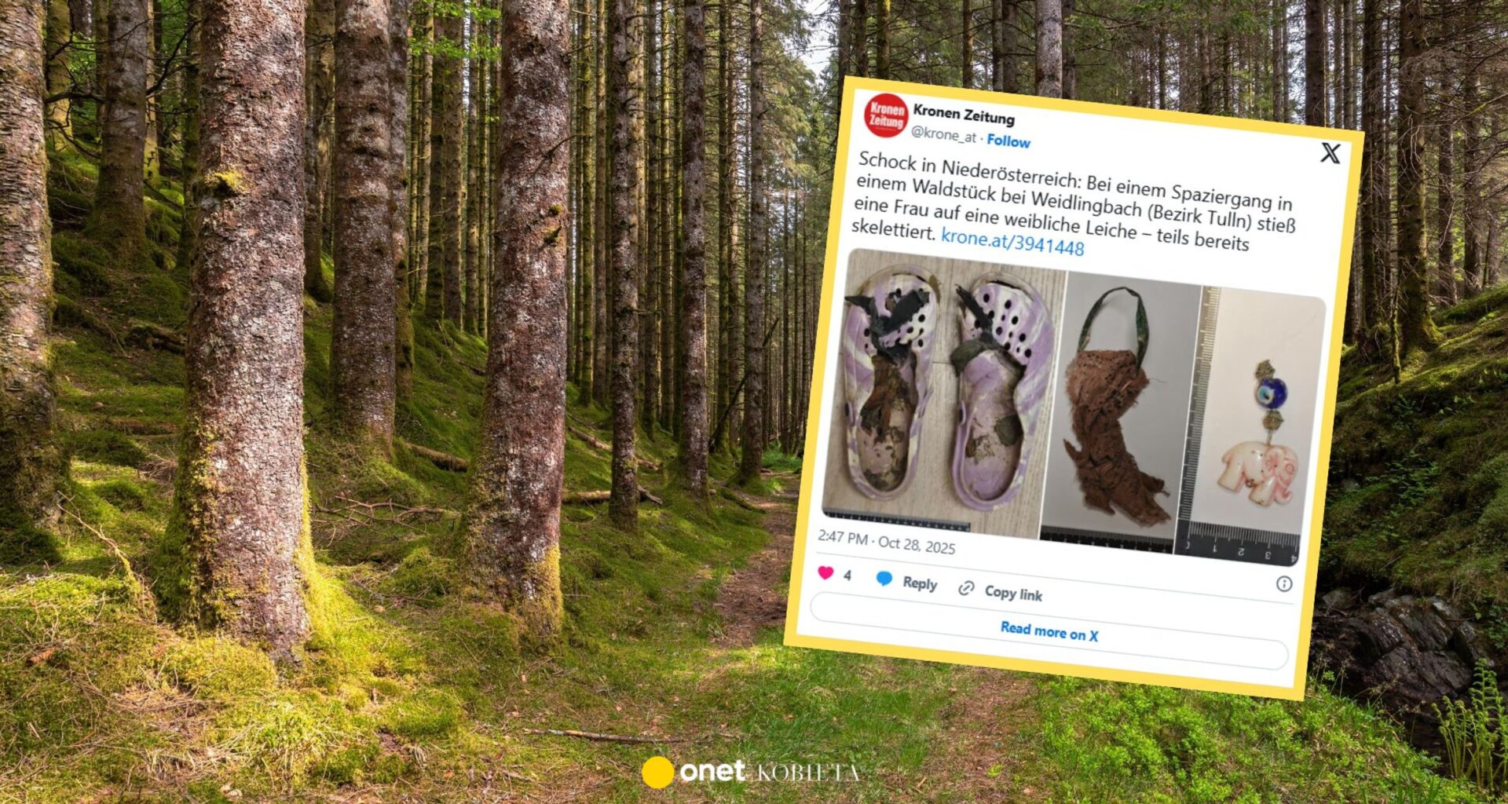Click the X logo on tweet
1508x804 pixels.
(x=1330, y=152)
